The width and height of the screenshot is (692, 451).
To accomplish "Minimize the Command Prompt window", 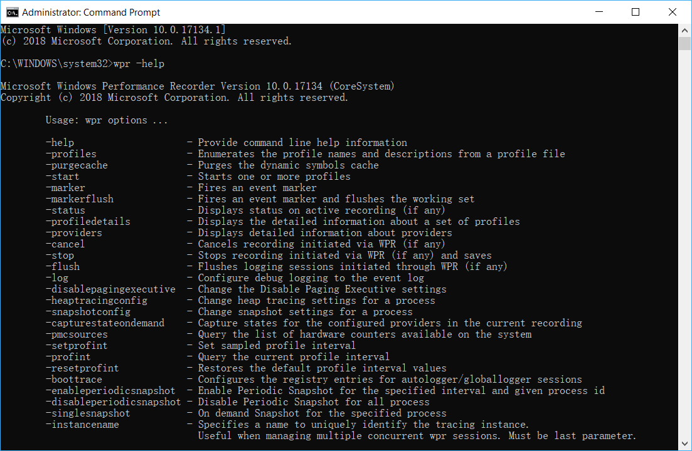I will click(x=599, y=12).
